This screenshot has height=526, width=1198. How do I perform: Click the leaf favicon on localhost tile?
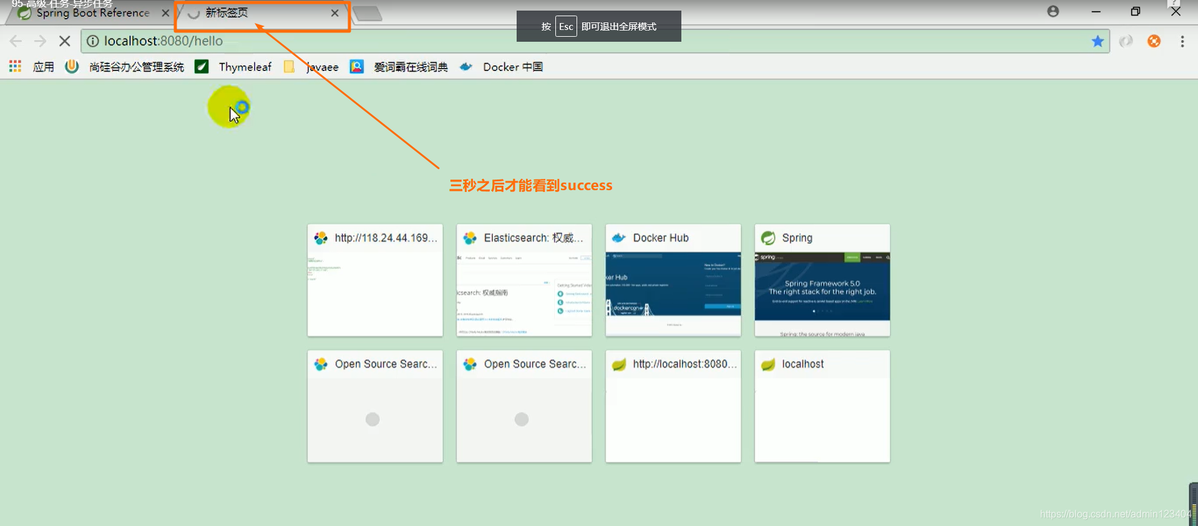[x=768, y=364]
